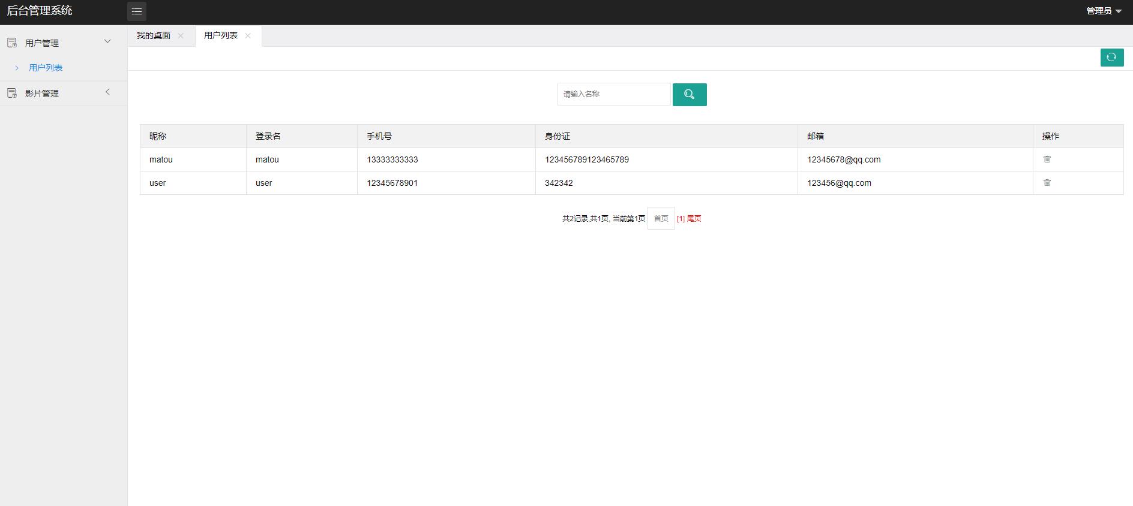This screenshot has width=1133, height=506.
Task: Click the 用户管理 sidebar menu icon
Action: click(x=12, y=43)
